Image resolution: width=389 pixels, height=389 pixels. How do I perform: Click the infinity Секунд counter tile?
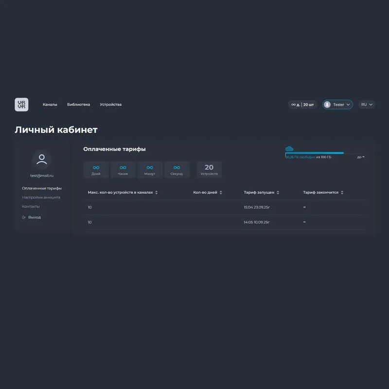177,170
